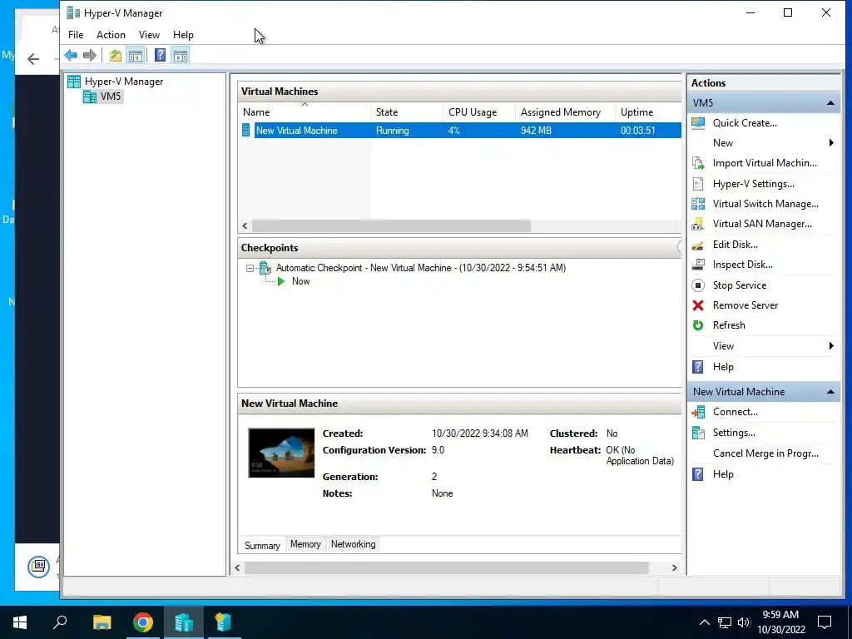Click the Back arrow toolbar icon
The width and height of the screenshot is (852, 639).
[71, 55]
